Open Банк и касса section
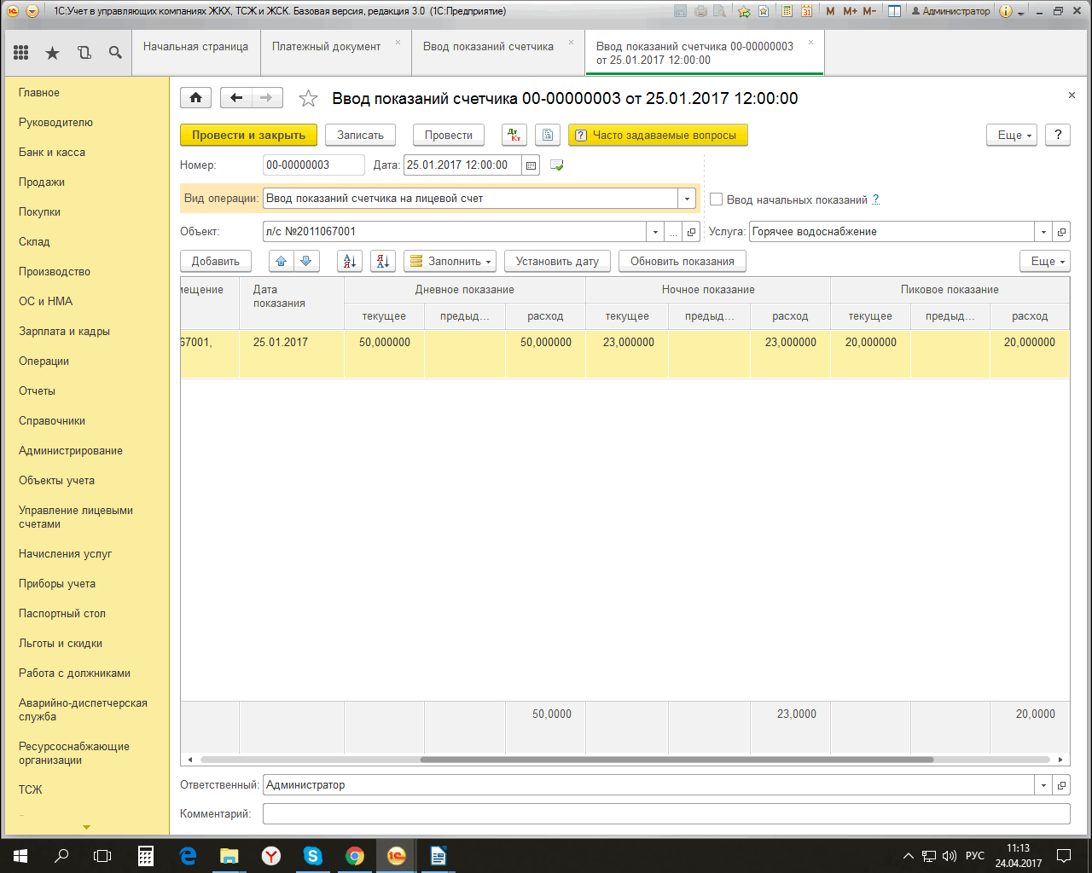This screenshot has width=1092, height=873. coord(52,153)
